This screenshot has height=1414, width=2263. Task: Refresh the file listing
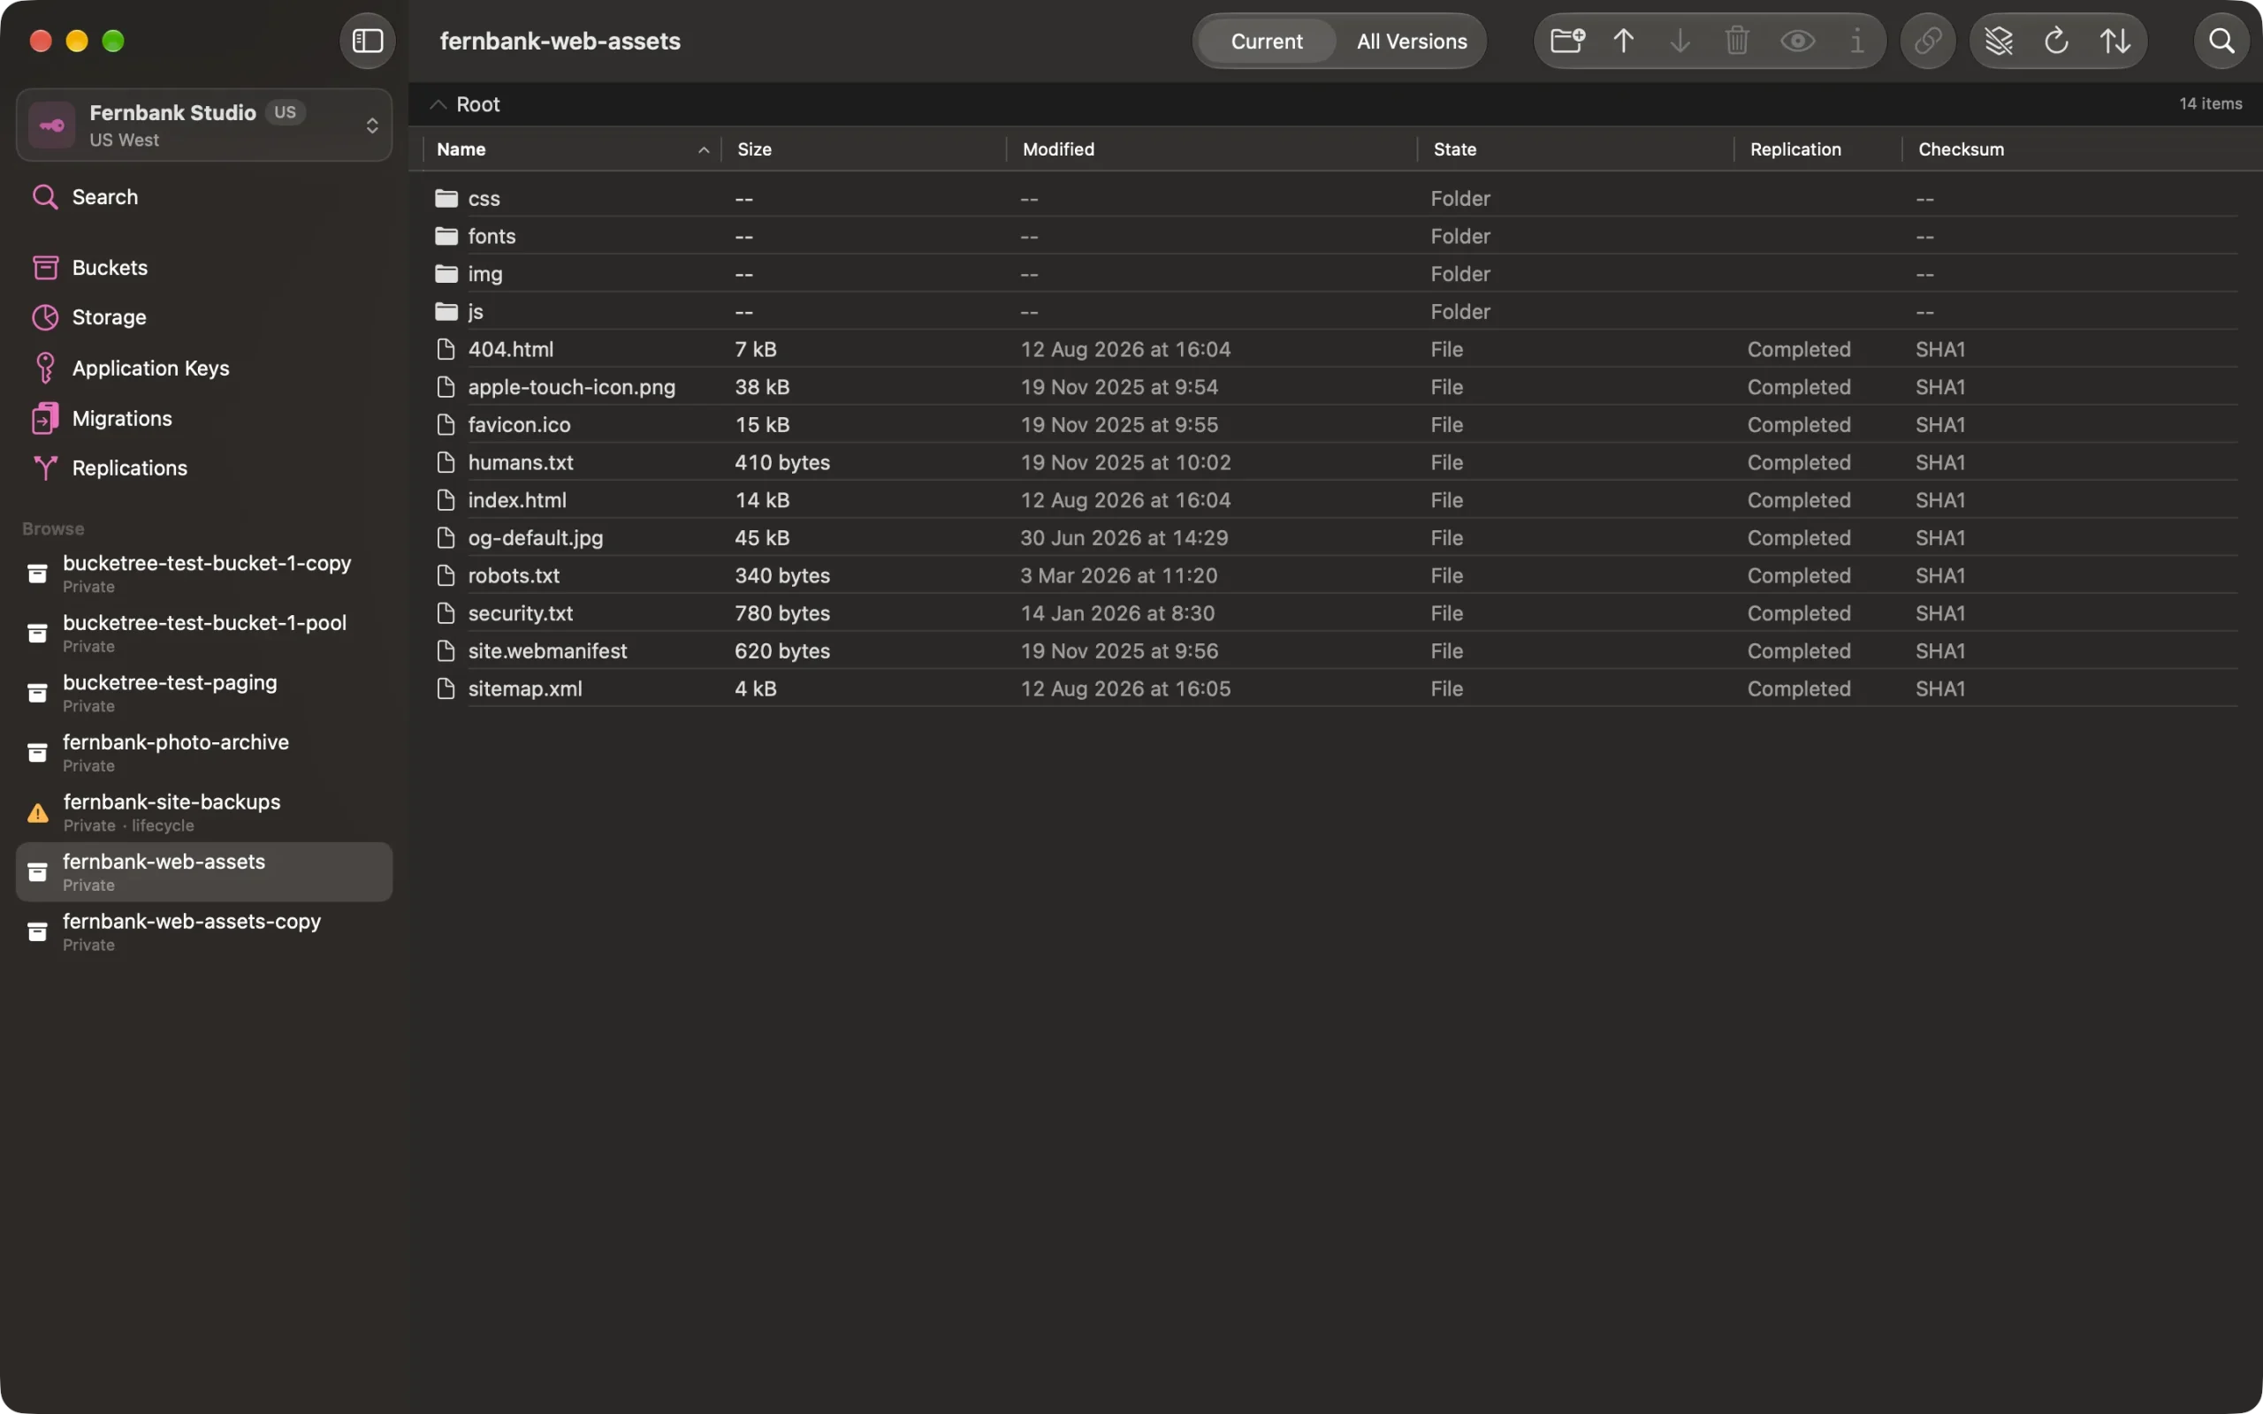pos(2056,42)
